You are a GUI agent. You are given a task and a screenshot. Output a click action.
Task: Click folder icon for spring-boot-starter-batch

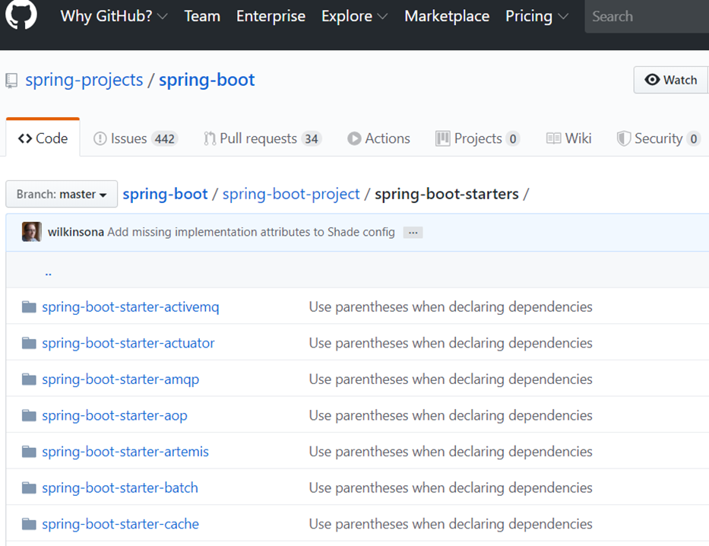(29, 487)
